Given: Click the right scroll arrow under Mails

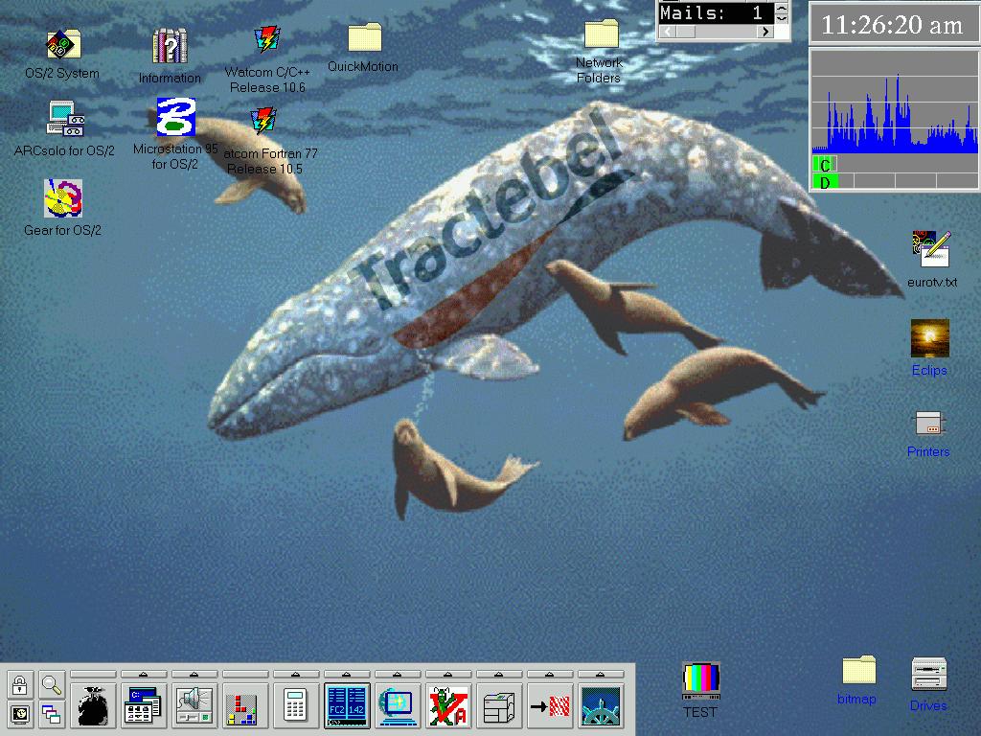Looking at the screenshot, I should coord(765,32).
